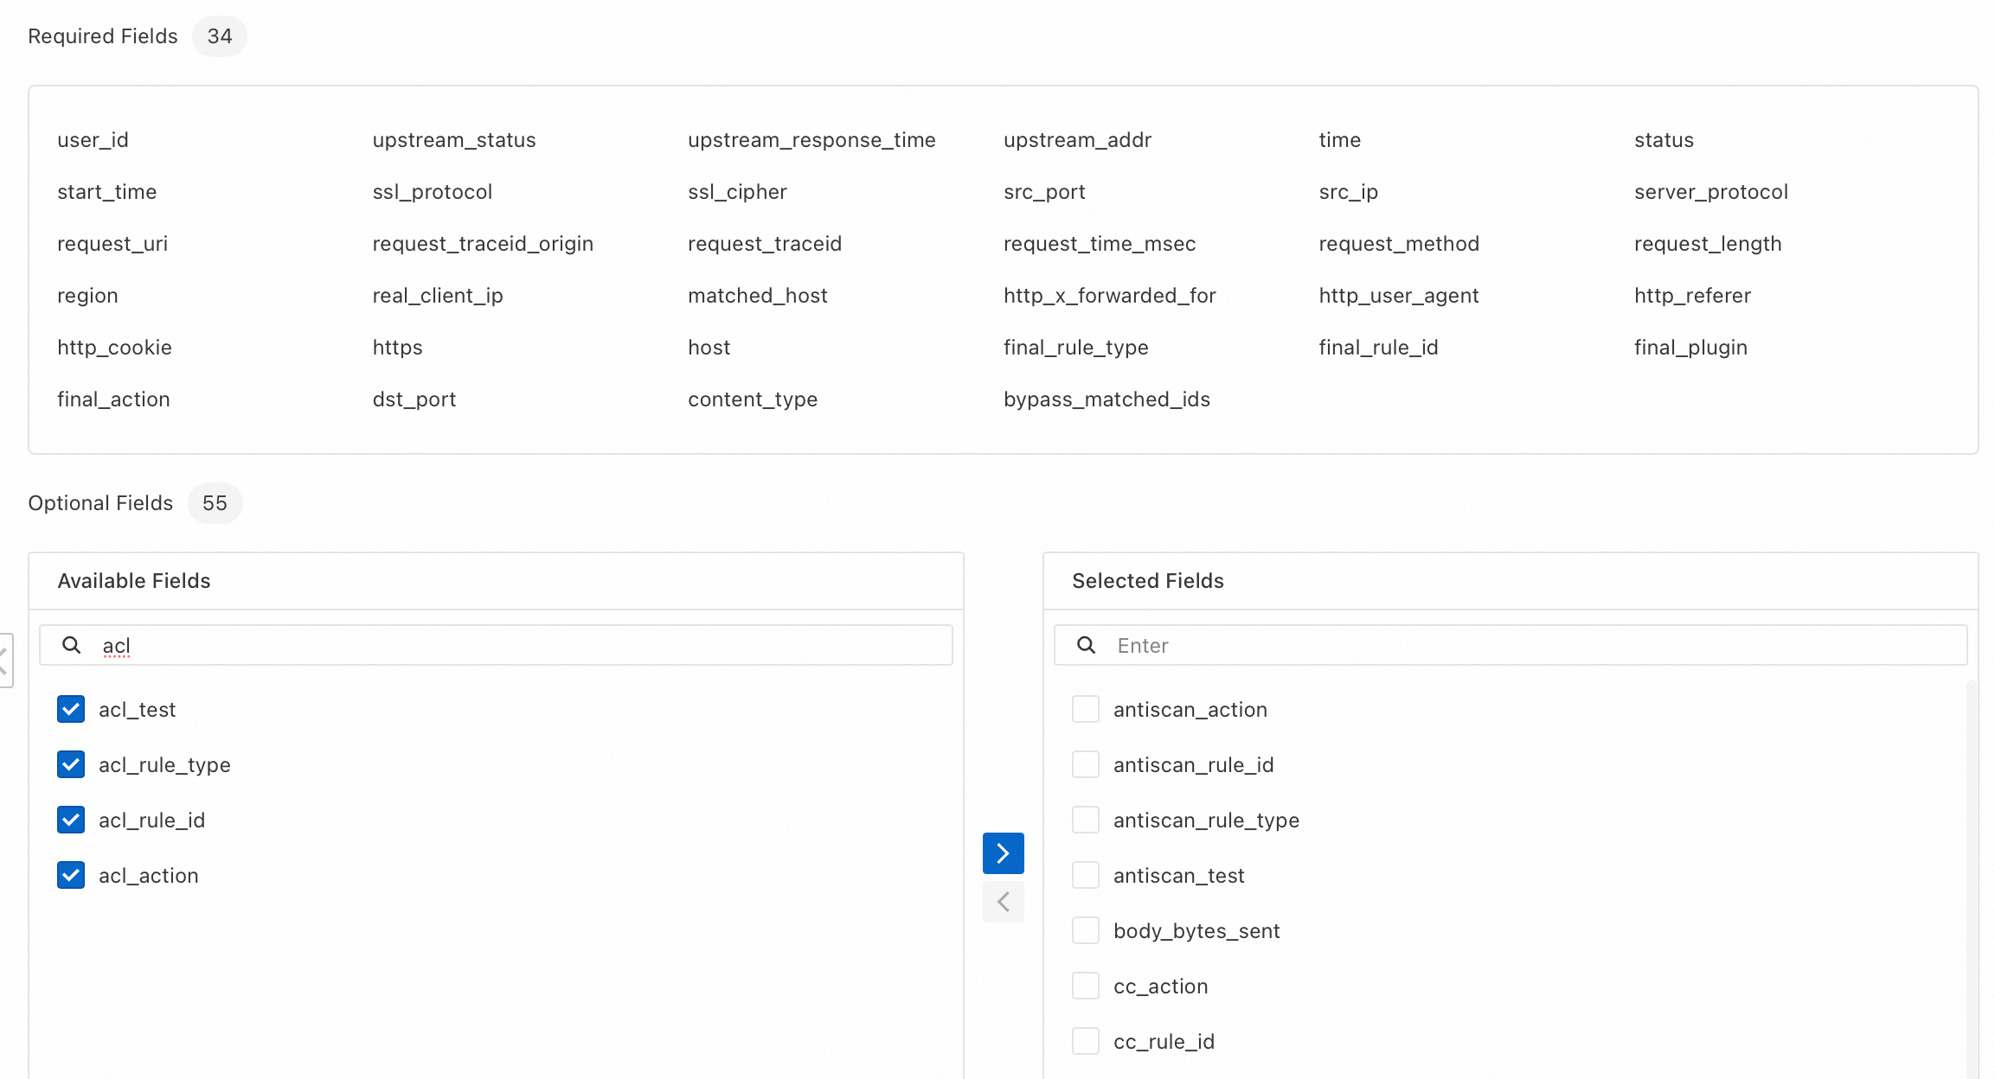Uncheck the acl_test checkbox
1995x1079 pixels.
[x=71, y=709]
